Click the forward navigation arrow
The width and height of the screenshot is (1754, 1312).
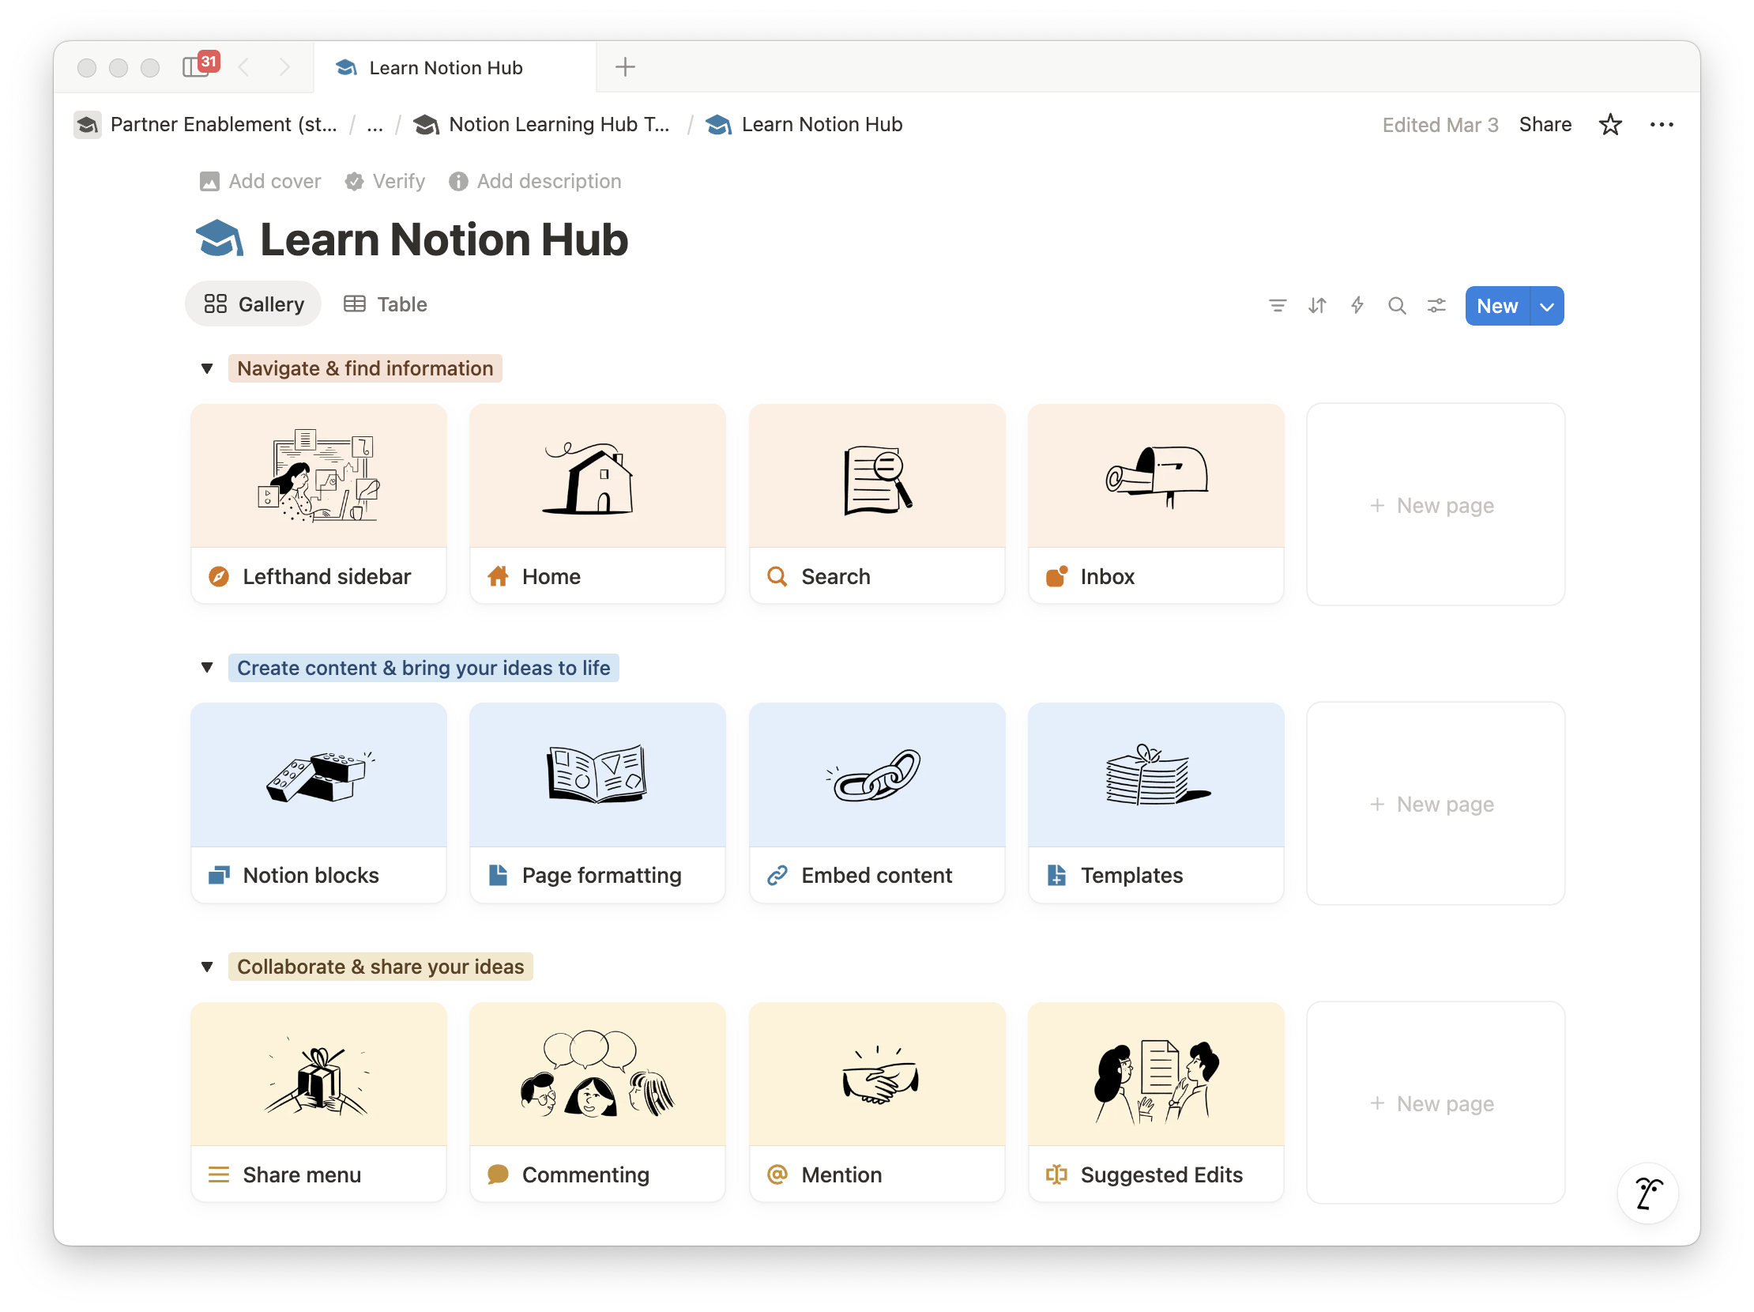click(x=284, y=67)
